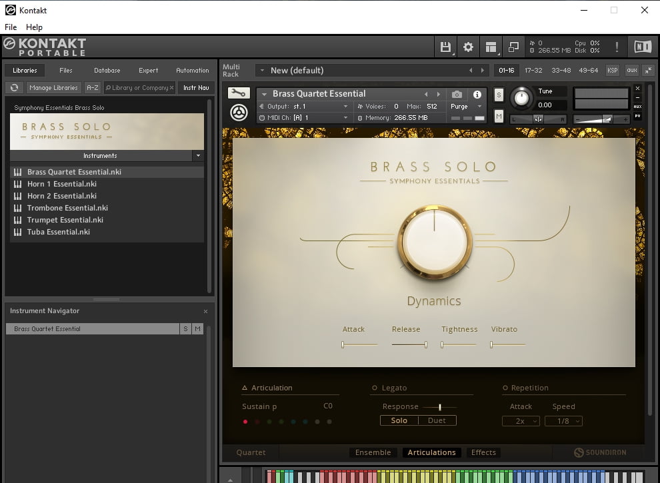Switch to the Database tab

pos(107,70)
